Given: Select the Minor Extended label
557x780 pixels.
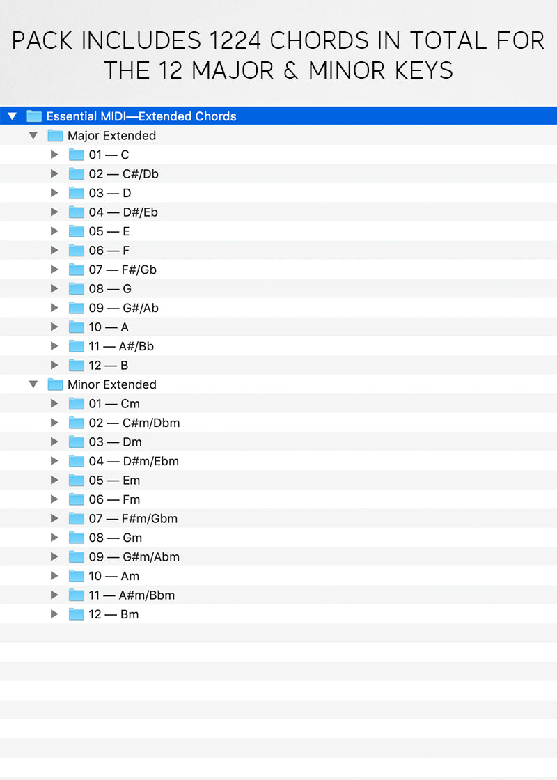Looking at the screenshot, I should tap(112, 384).
